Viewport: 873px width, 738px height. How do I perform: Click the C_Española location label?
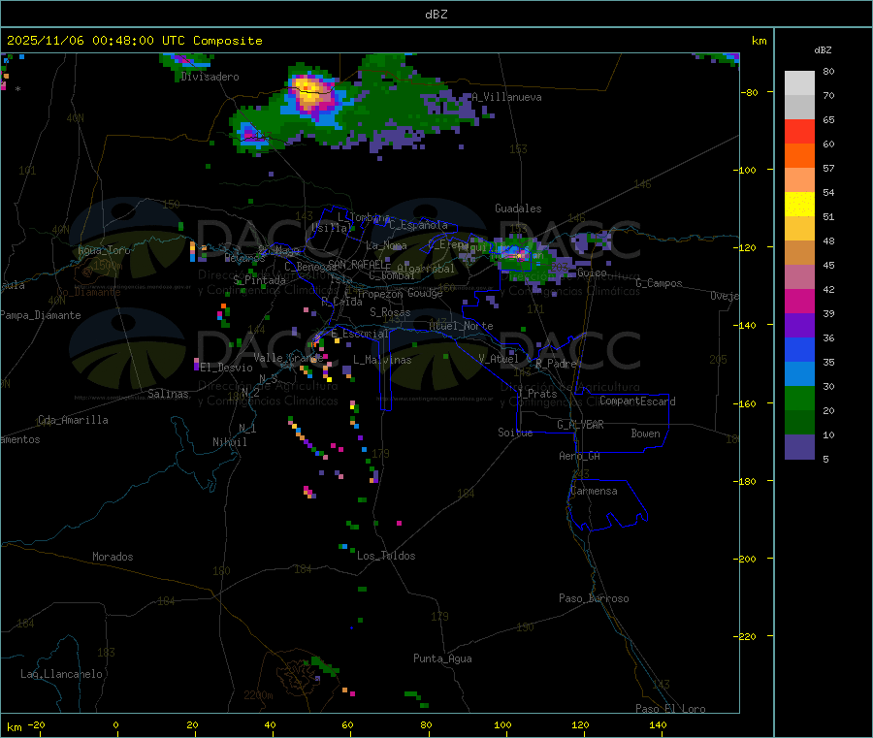click(x=418, y=225)
